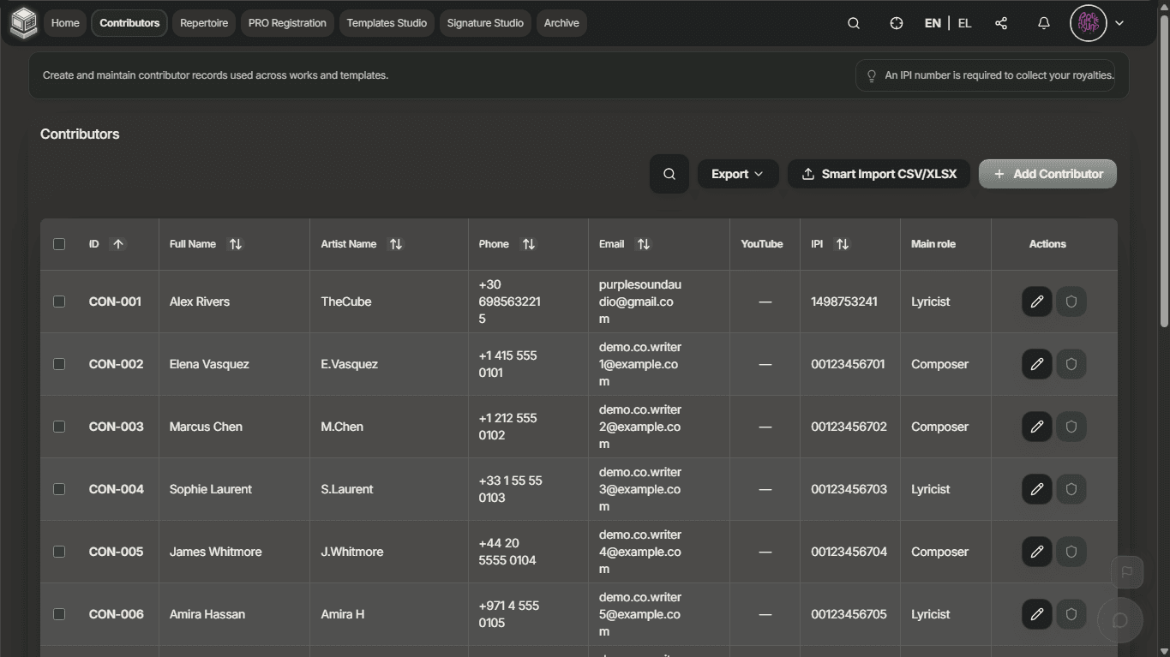
Task: Click artist name J.Whitmore
Action: [352, 552]
